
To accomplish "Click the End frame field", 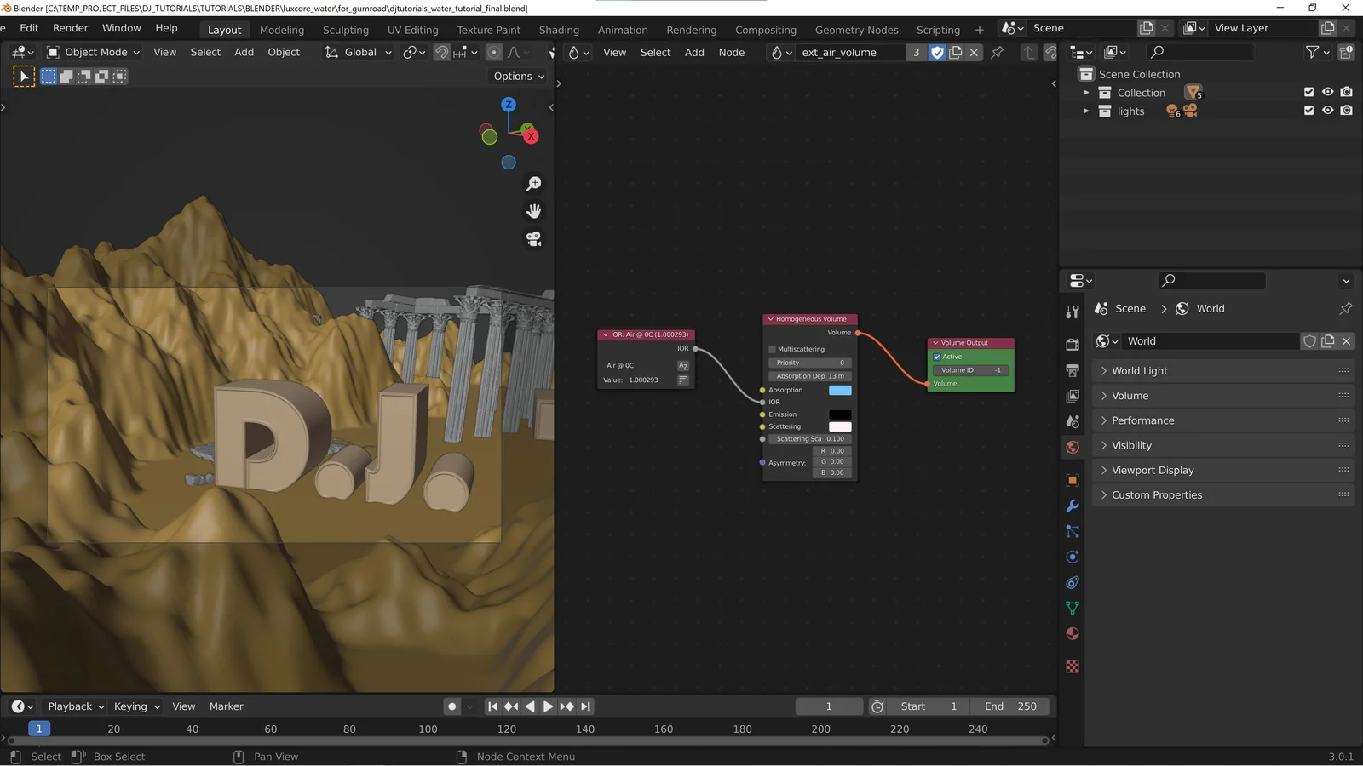I will pos(1011,706).
